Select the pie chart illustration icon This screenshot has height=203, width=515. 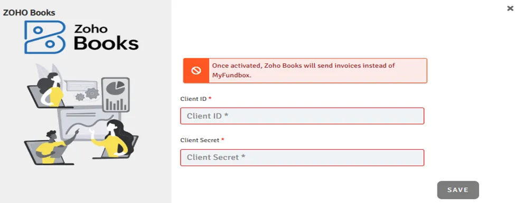(x=115, y=88)
